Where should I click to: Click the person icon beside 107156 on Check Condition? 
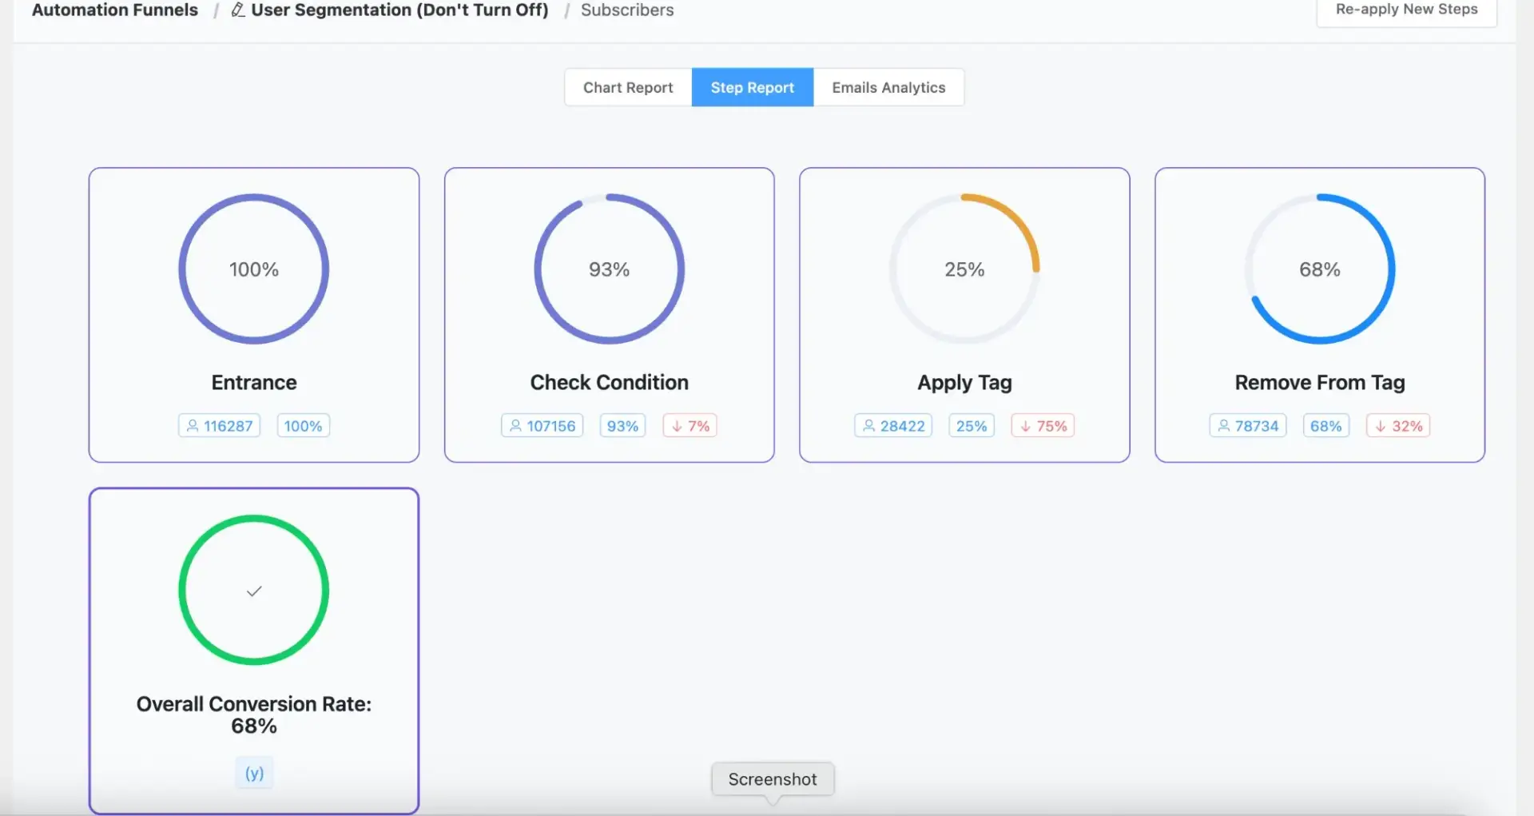coord(515,425)
